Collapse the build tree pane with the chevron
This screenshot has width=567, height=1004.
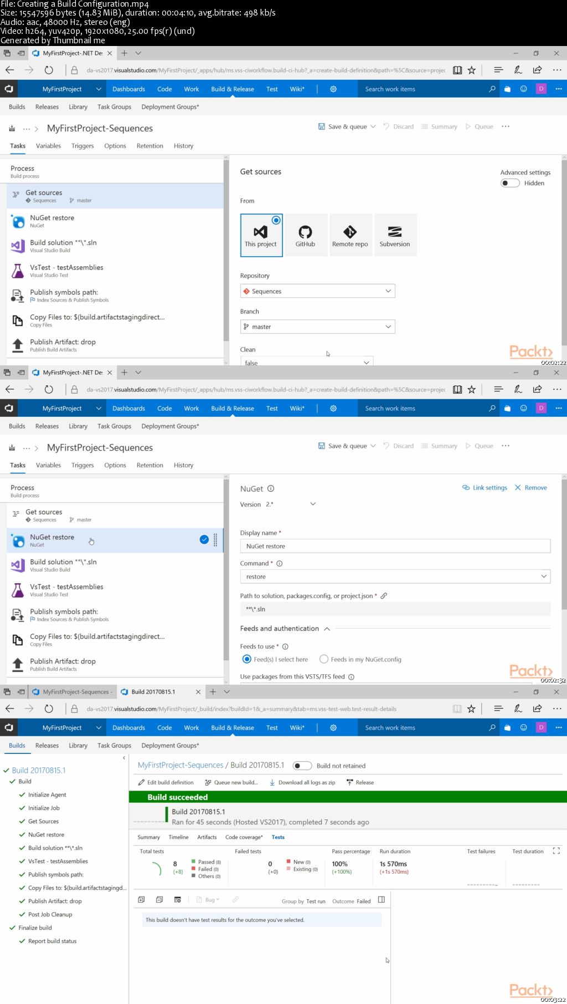[x=123, y=758]
